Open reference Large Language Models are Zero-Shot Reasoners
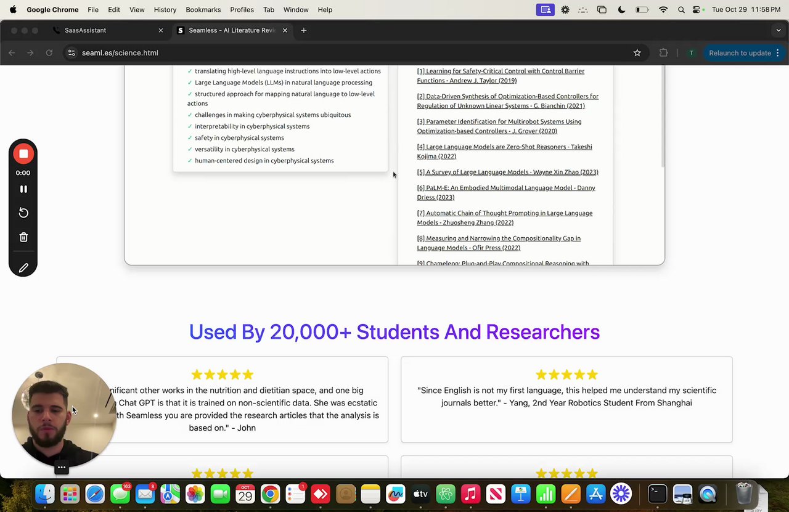Screen dimensions: 789x512 [x=504, y=152]
